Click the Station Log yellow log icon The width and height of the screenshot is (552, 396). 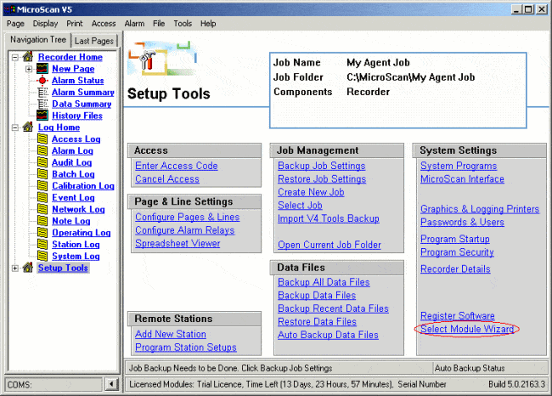tap(42, 244)
